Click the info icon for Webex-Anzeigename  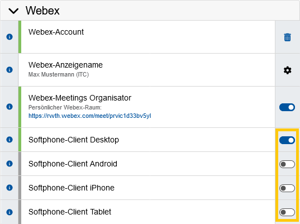[9, 70]
